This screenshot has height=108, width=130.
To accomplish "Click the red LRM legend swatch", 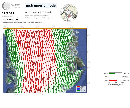I will click(x=78, y=87).
